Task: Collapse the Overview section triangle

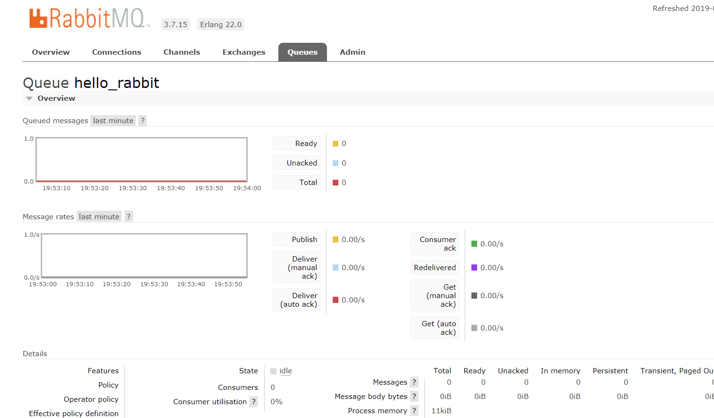Action: coord(30,98)
